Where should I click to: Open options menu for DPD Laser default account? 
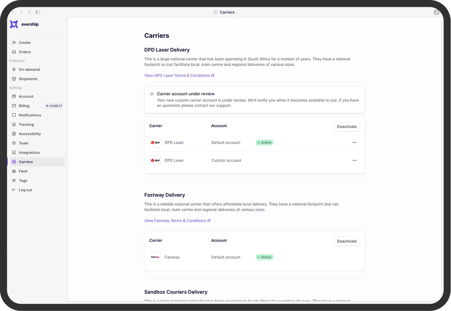point(354,143)
